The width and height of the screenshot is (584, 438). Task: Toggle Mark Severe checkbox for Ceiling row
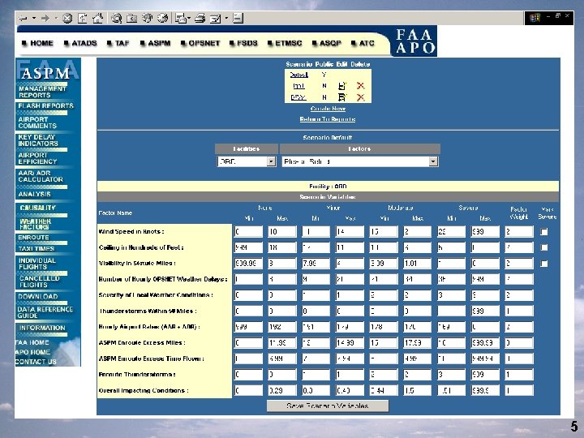click(543, 247)
